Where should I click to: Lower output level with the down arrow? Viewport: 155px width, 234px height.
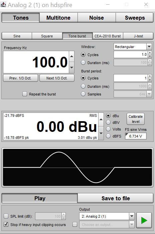click(101, 133)
